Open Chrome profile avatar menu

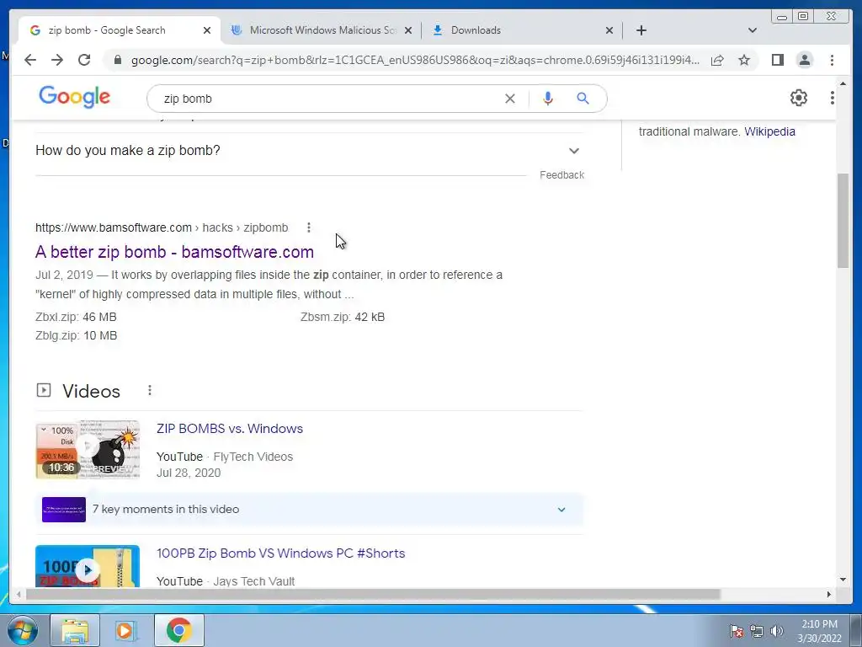click(804, 60)
